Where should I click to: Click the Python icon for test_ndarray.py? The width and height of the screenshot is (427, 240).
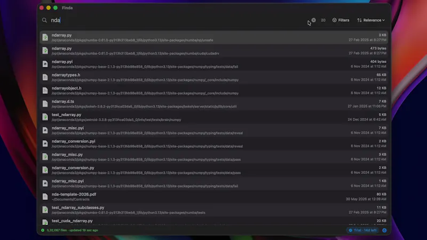click(x=45, y=117)
